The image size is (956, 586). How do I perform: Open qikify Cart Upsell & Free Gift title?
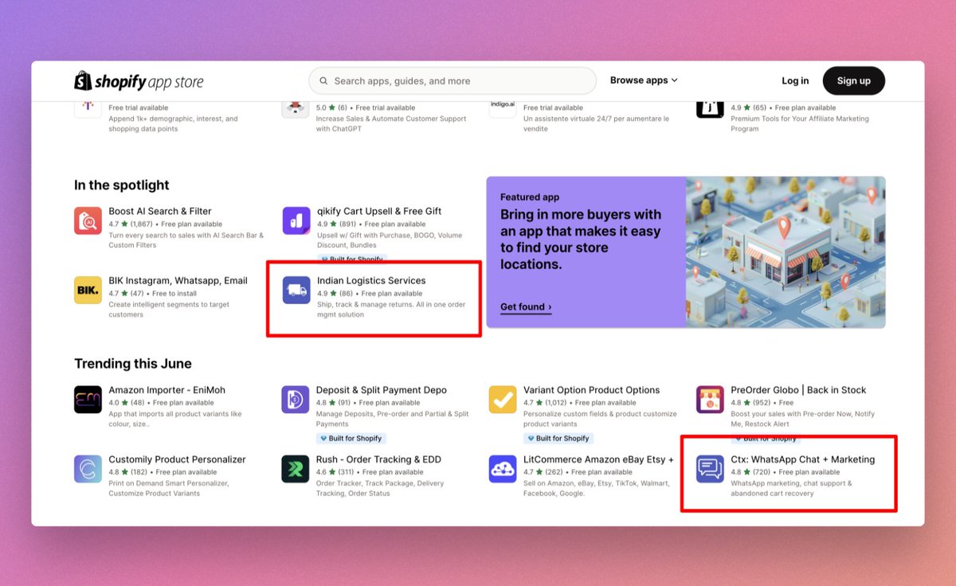pyautogui.click(x=379, y=211)
